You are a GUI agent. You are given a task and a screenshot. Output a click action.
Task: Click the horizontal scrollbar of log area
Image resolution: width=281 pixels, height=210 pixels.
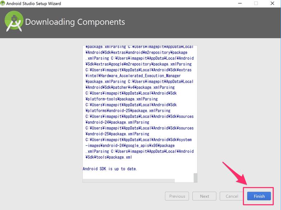tap(129, 181)
